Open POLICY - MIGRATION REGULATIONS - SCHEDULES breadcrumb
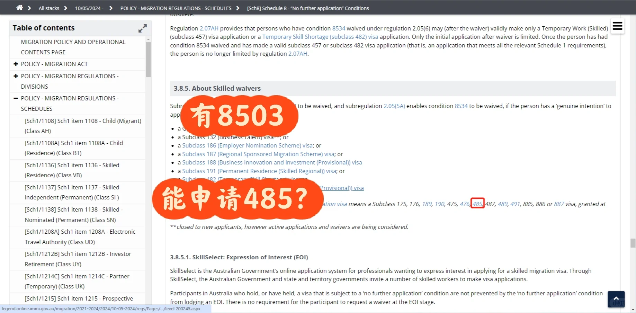The image size is (636, 313). (176, 8)
